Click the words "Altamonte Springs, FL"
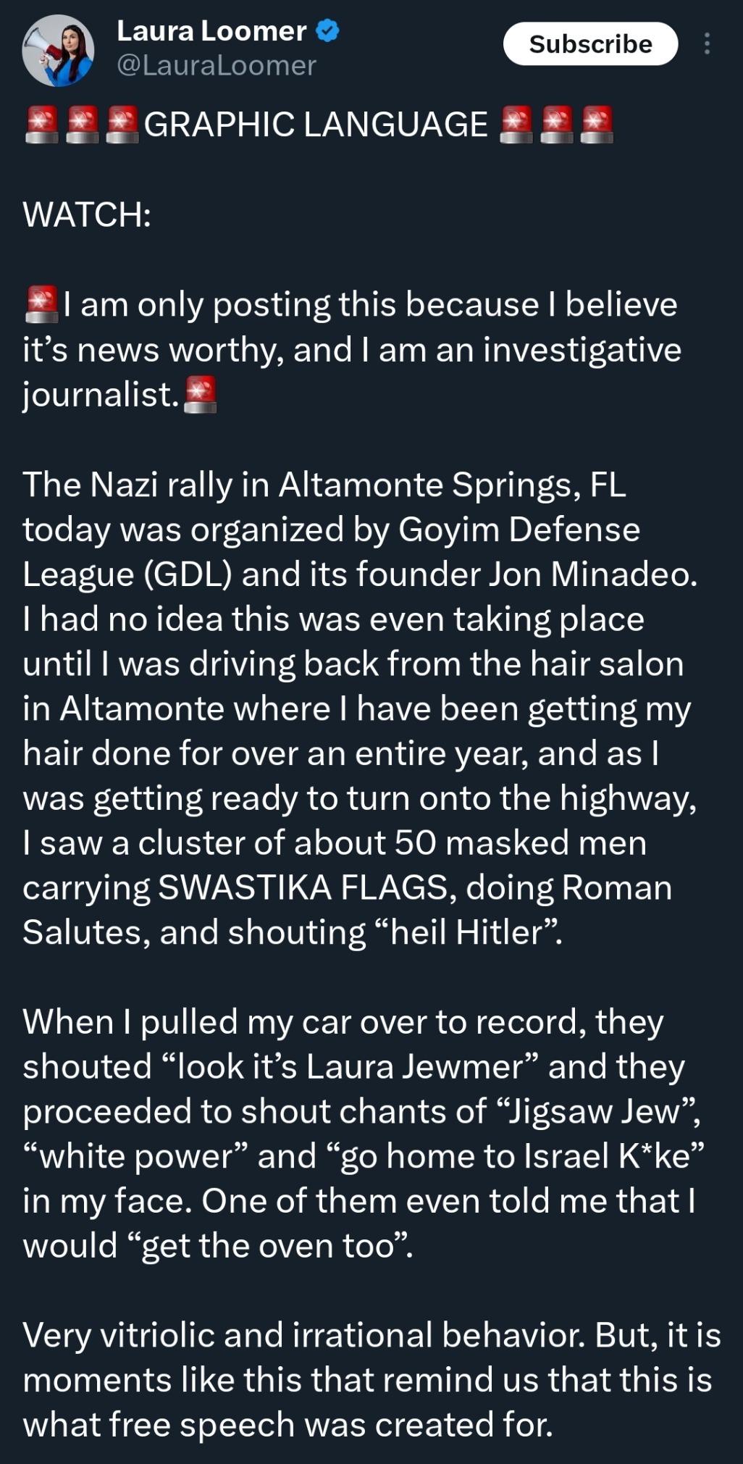The image size is (743, 1464). pyautogui.click(x=452, y=485)
